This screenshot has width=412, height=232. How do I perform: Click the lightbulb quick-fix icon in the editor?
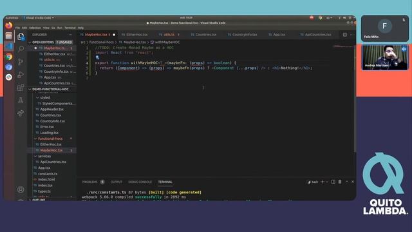[97, 57]
